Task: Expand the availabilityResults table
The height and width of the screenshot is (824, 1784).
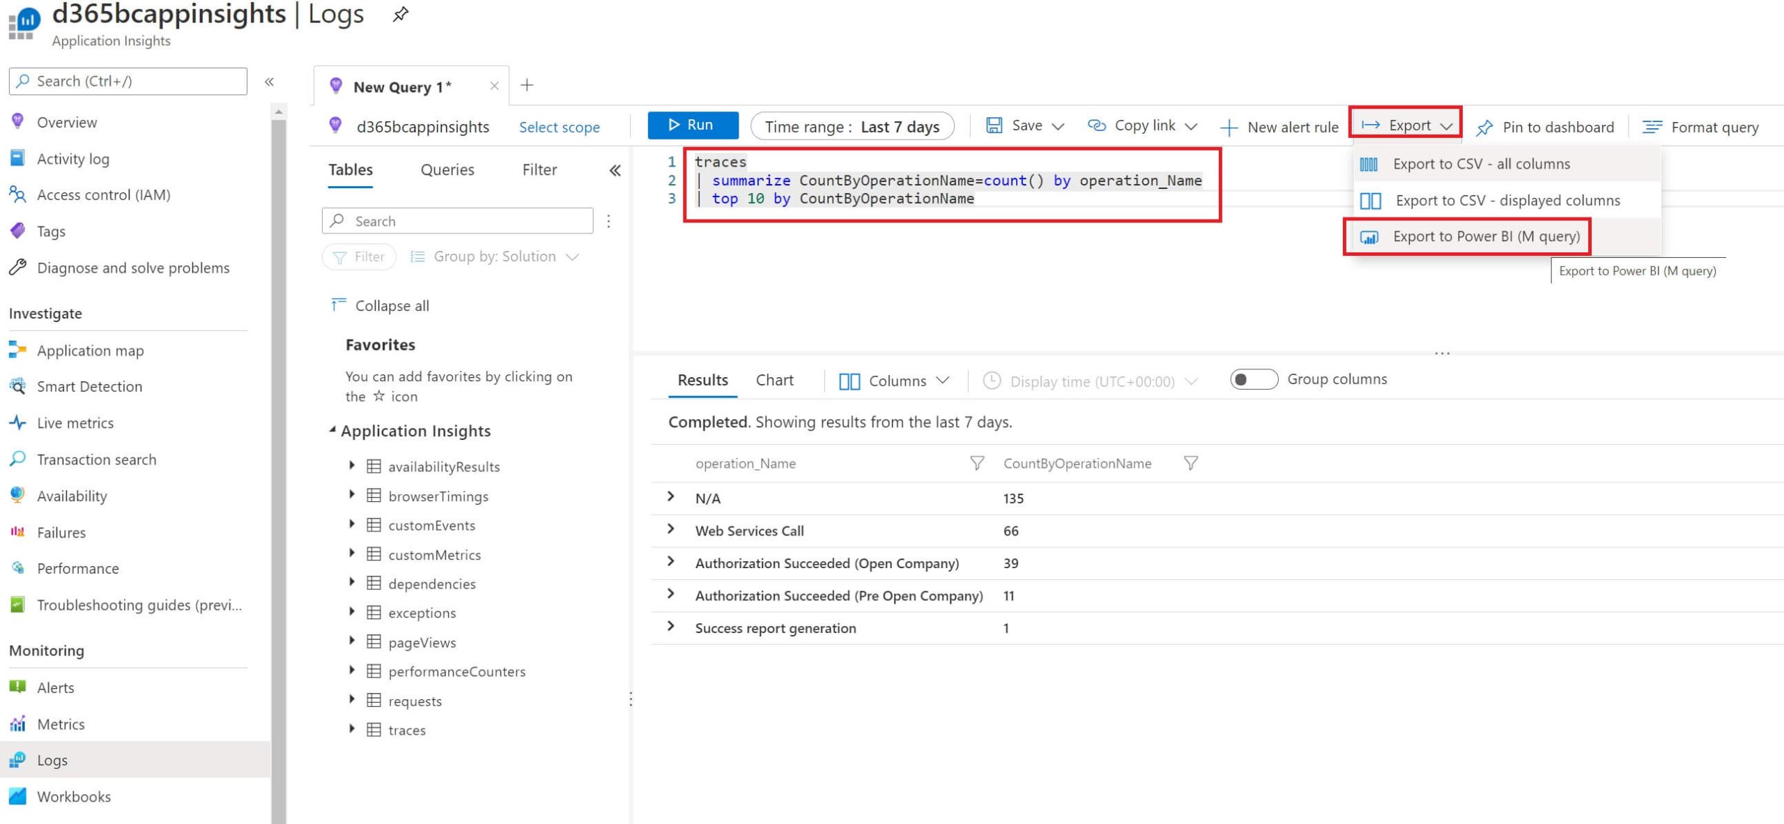Action: tap(352, 466)
